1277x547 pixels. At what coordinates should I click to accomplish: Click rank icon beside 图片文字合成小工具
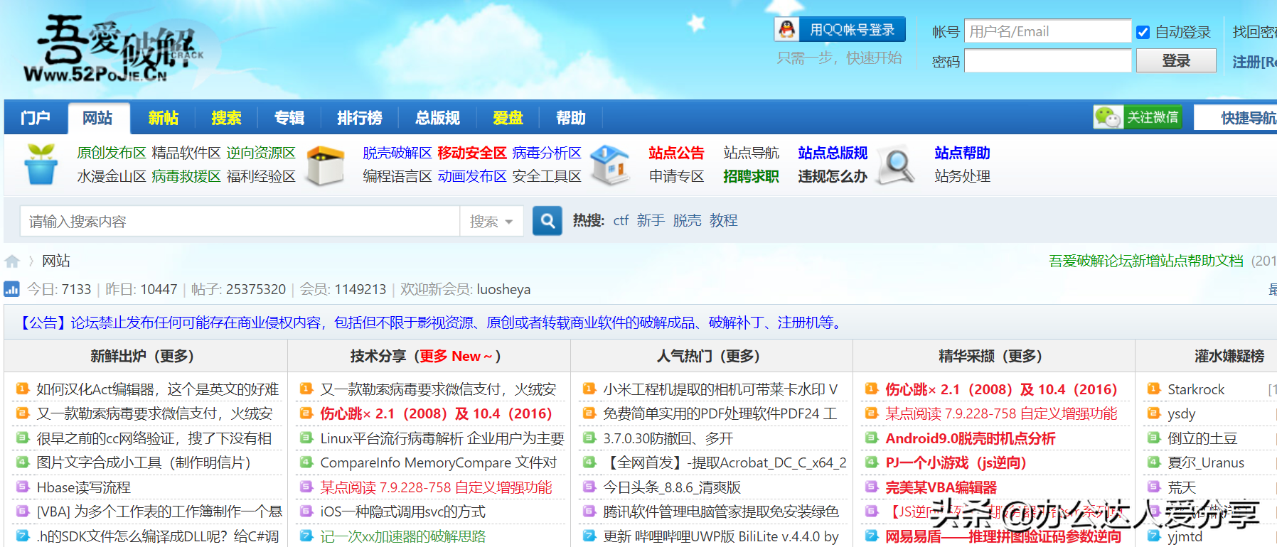click(22, 463)
